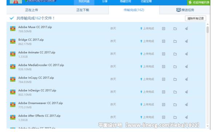Click the 1.59GB size under Adobe After Effects
This screenshot has height=132, width=214.
[x=23, y=120]
